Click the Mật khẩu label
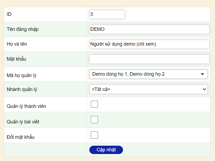The width and height of the screenshot is (215, 161). tap(16, 59)
